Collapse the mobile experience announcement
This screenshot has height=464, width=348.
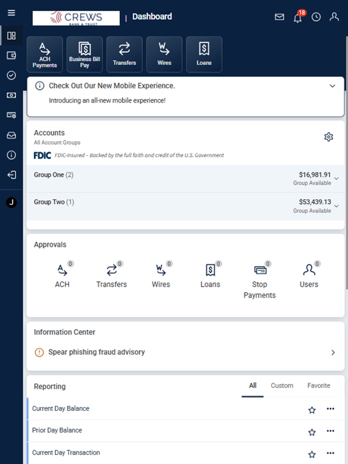333,86
